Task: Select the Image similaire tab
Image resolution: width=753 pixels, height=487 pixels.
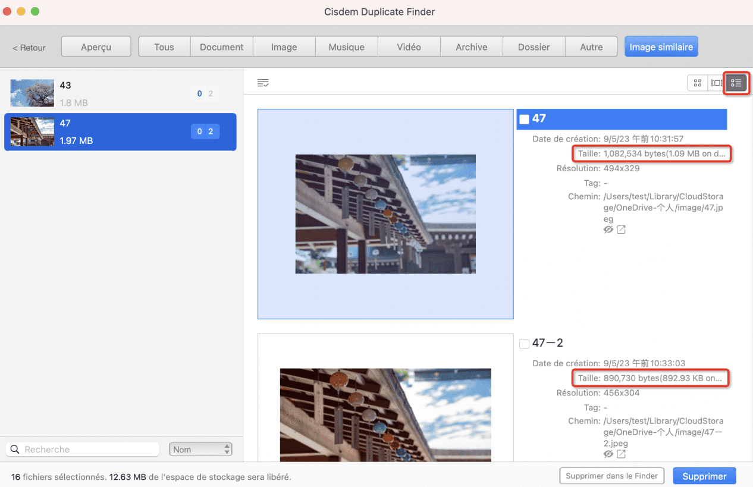Action: coord(661,47)
